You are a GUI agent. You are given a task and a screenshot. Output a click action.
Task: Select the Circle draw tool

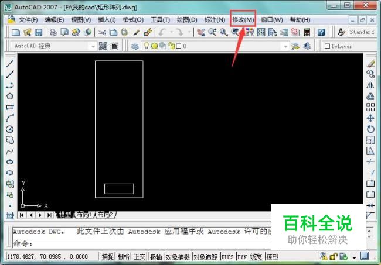point(10,129)
